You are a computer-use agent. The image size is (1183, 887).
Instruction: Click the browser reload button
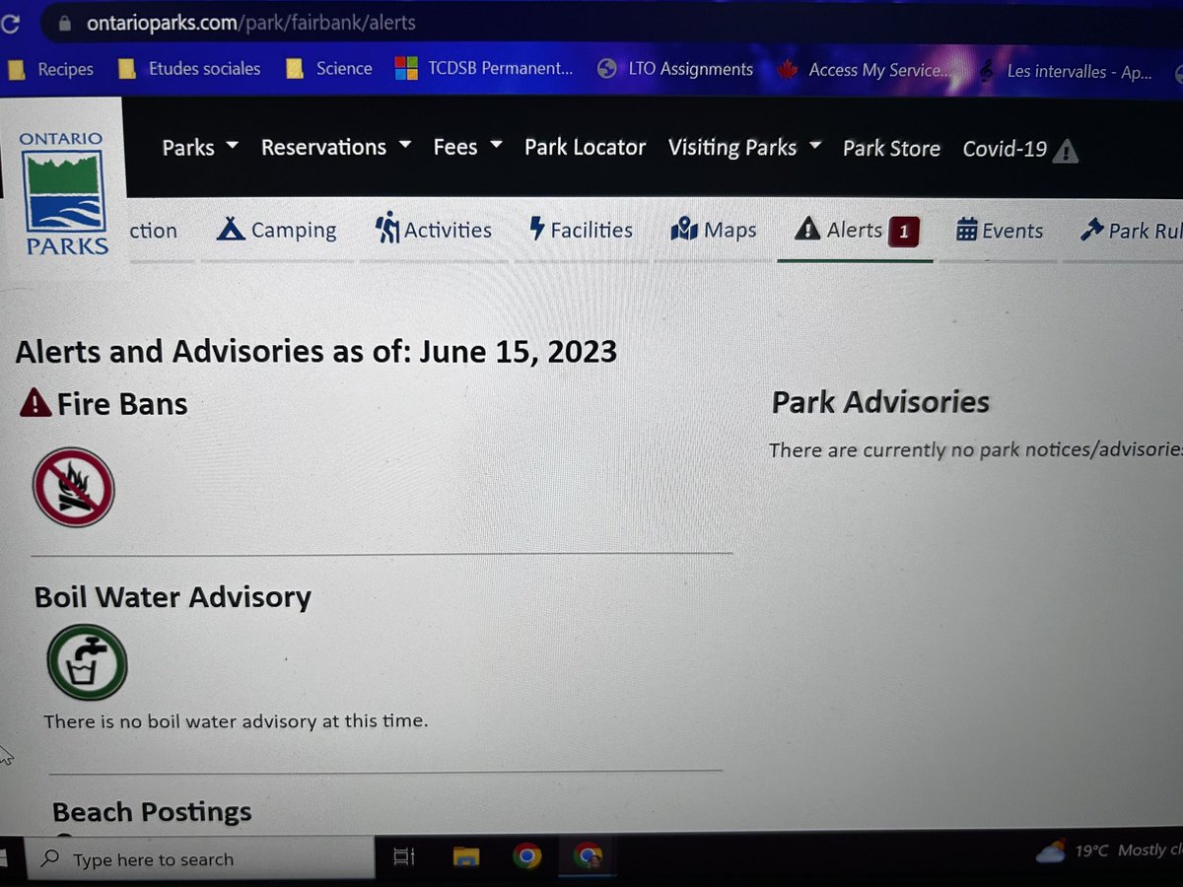10,23
